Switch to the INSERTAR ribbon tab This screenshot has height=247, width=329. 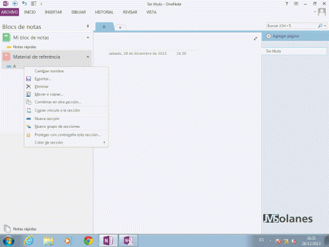[53, 12]
